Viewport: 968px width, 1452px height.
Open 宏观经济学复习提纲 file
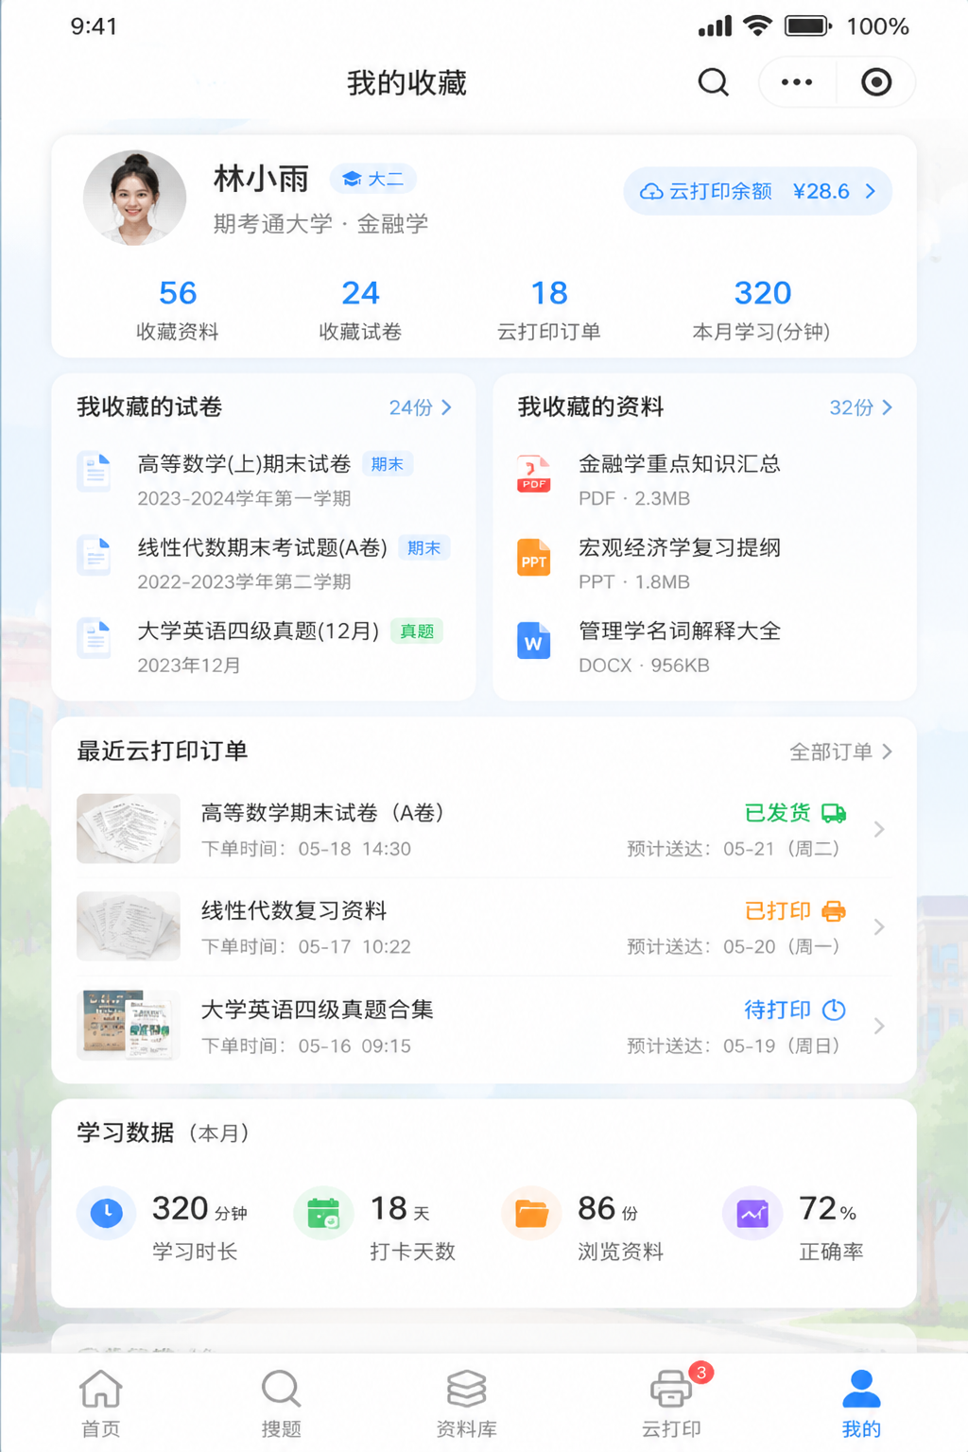pyautogui.click(x=704, y=564)
